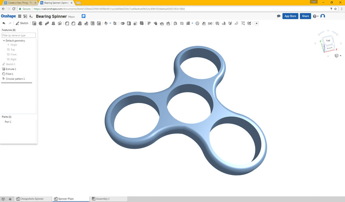Viewport: 345px width, 202px height.
Task: Click the Top face of view cube
Action: tap(328, 40)
